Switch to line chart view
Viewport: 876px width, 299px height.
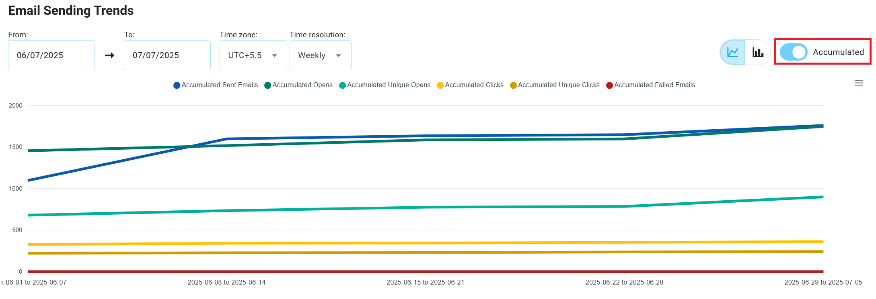732,52
